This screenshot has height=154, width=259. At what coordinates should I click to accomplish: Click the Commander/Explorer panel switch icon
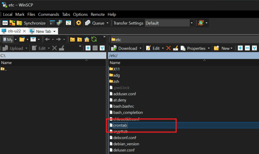tap(5, 23)
